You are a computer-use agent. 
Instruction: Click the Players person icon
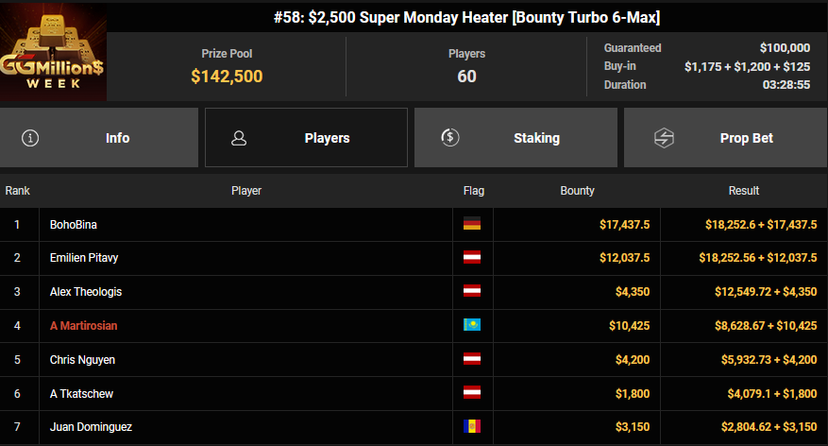pyautogui.click(x=239, y=138)
